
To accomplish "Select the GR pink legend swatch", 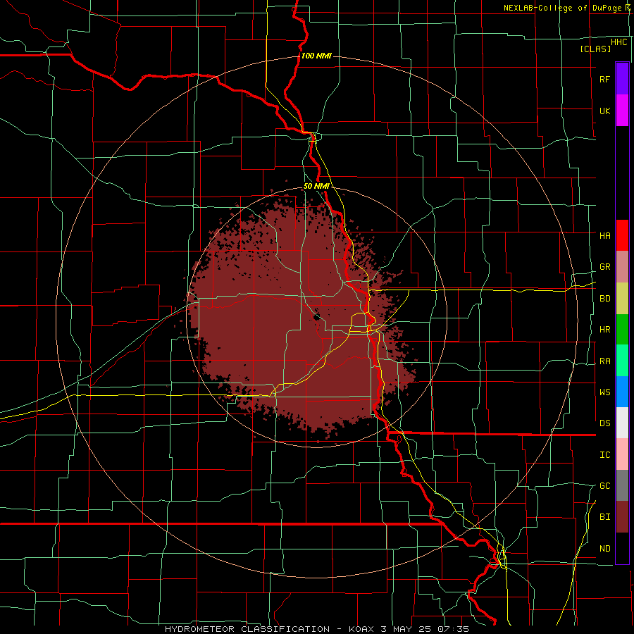I will 622,266.
